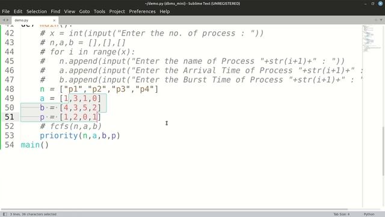Toggle side bar icon in status bar

[5, 215]
